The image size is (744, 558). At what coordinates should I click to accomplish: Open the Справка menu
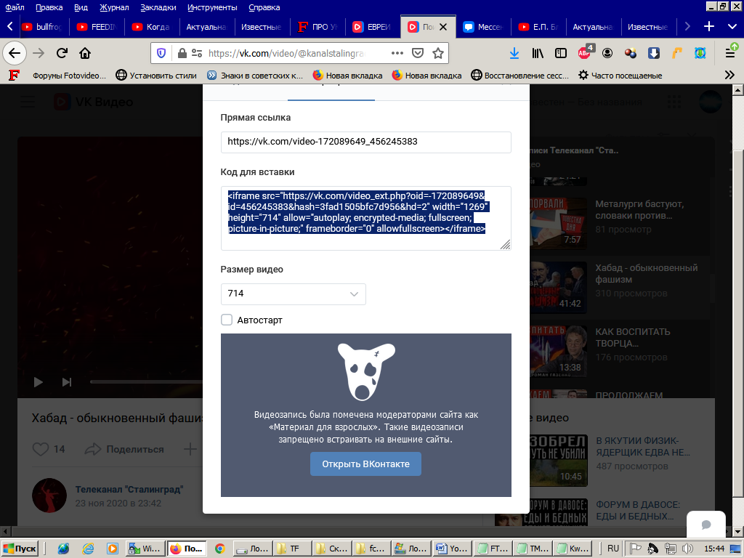tap(264, 7)
